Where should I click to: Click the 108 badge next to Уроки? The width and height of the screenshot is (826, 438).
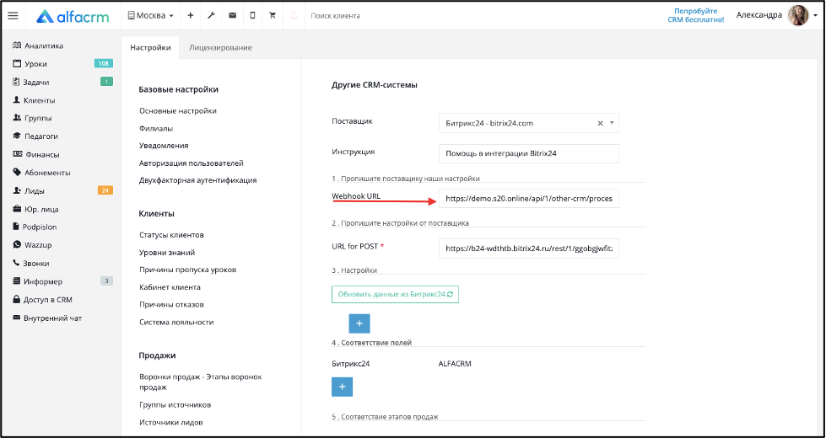(104, 64)
